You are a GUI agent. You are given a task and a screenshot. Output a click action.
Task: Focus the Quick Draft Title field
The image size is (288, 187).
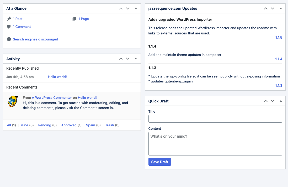click(215, 119)
